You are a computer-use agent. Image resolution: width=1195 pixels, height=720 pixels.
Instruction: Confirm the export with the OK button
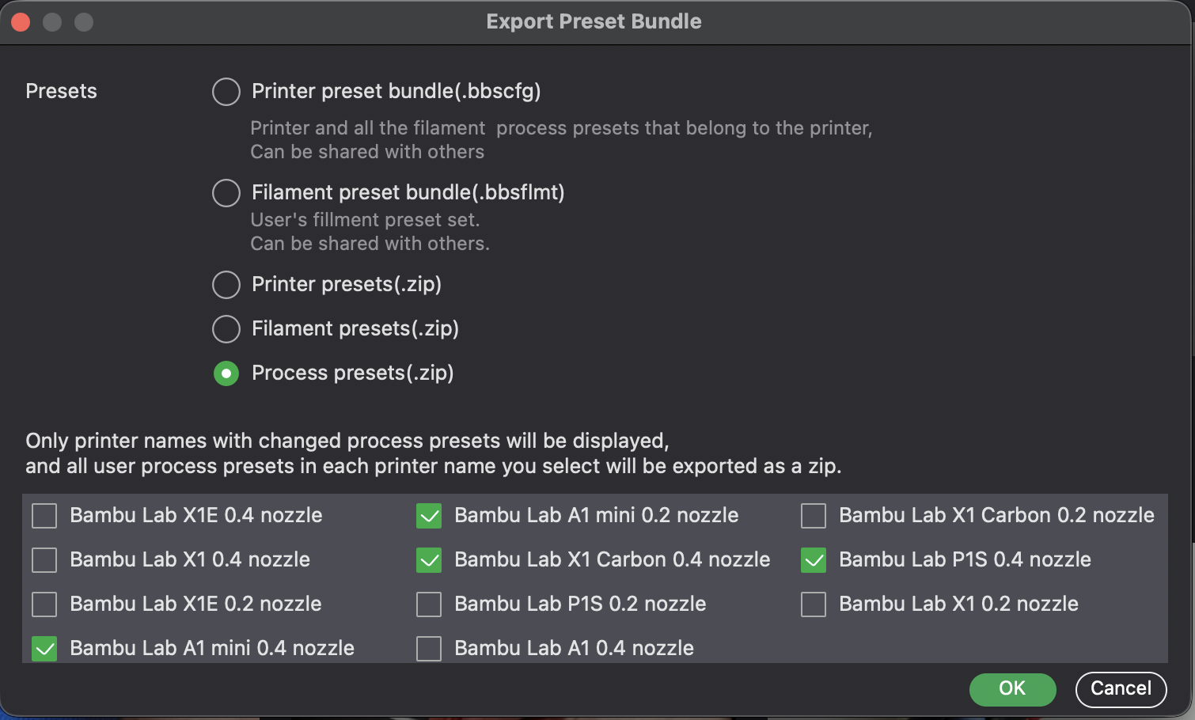[x=1012, y=689]
